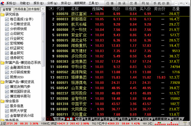Click the 分析师快报 chart icon
Screen dimensions: 191x126
point(7,29)
